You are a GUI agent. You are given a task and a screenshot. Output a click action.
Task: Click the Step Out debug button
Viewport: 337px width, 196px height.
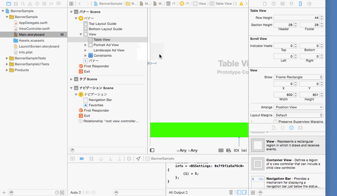pyautogui.click(x=119, y=159)
